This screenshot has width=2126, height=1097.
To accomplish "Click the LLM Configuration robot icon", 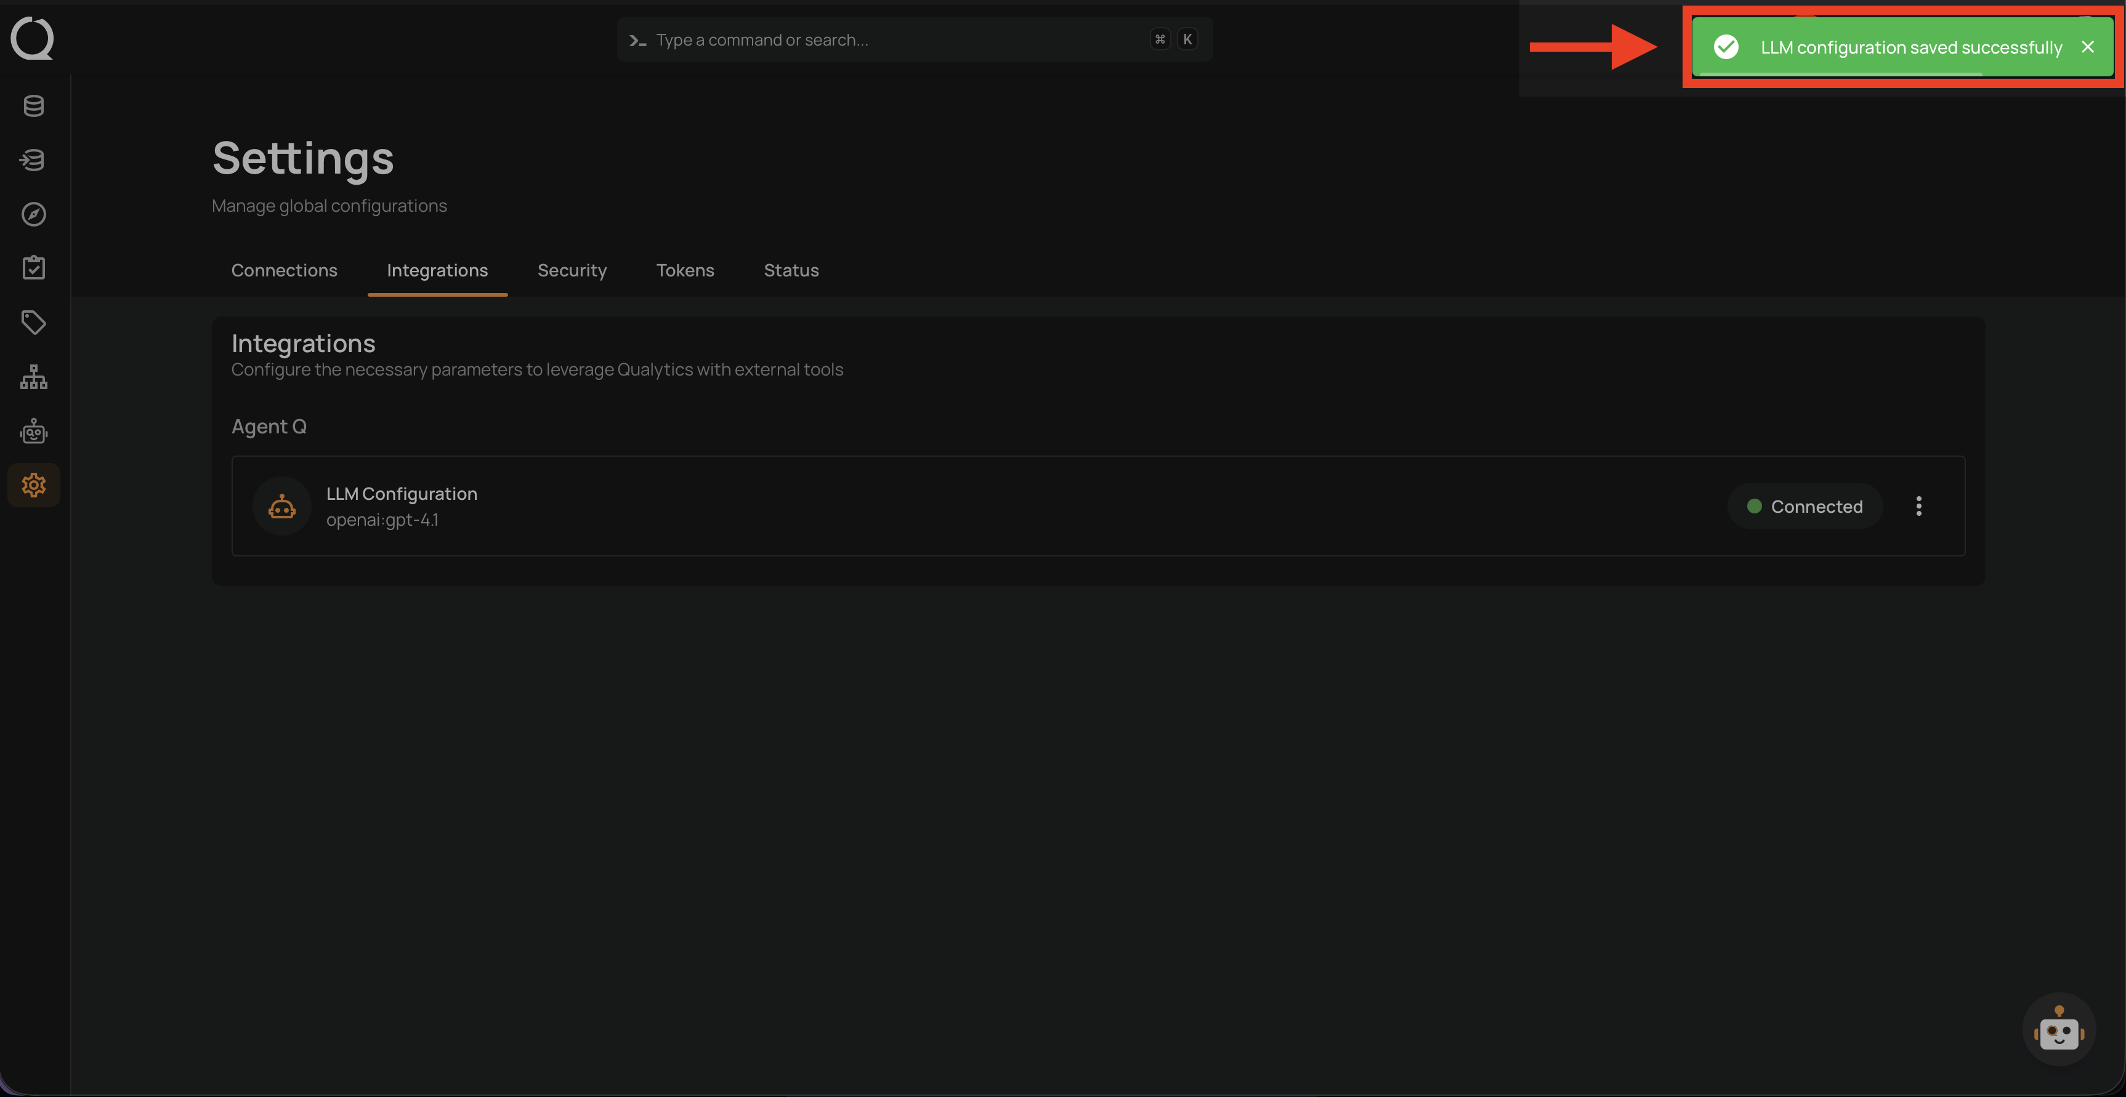I will point(281,507).
